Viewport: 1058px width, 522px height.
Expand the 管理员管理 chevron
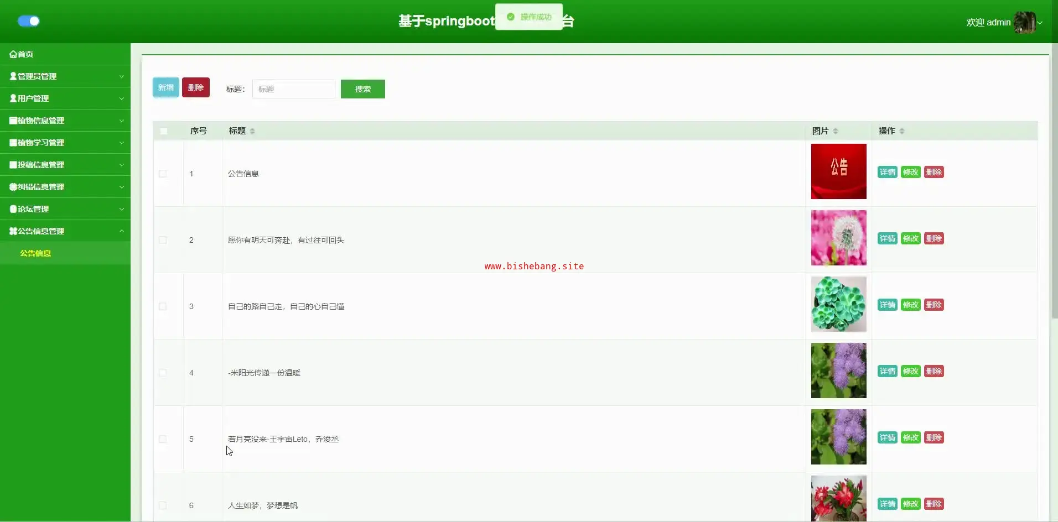point(122,76)
